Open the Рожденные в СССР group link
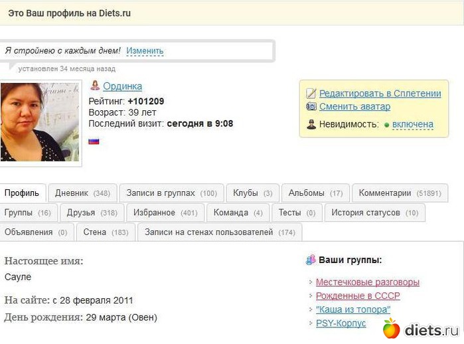Viewport: 464px width, 344px height. tap(358, 296)
